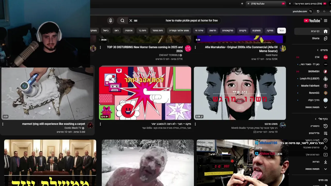Open the מינויים section chevron
The width and height of the screenshot is (331, 186).
[318, 50]
